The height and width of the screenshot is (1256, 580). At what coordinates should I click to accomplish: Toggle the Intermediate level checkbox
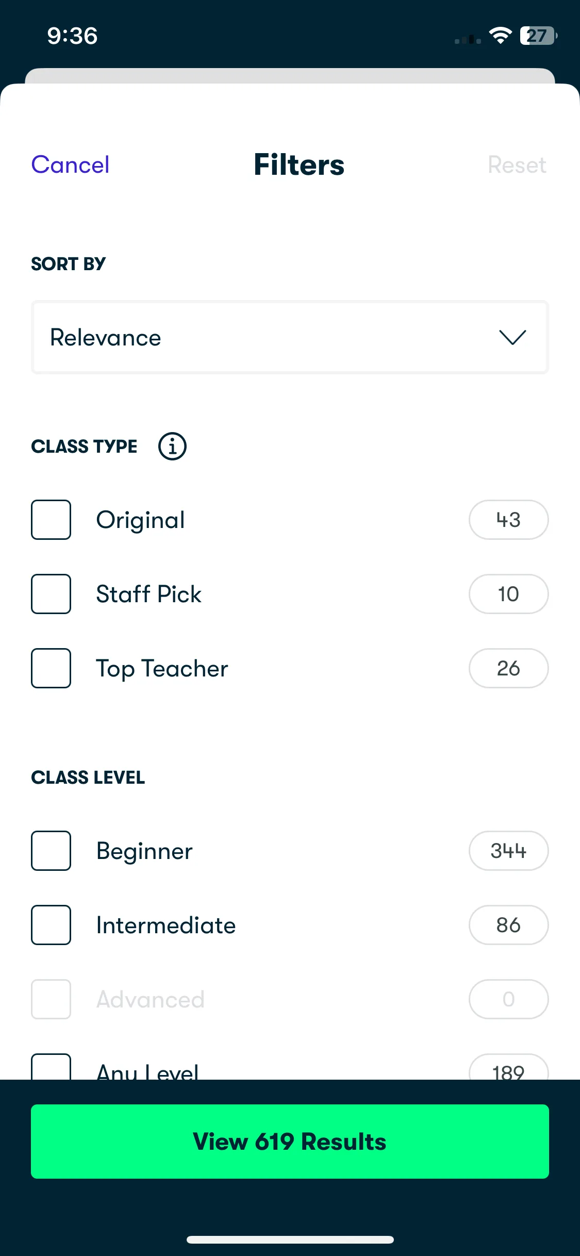click(x=51, y=925)
